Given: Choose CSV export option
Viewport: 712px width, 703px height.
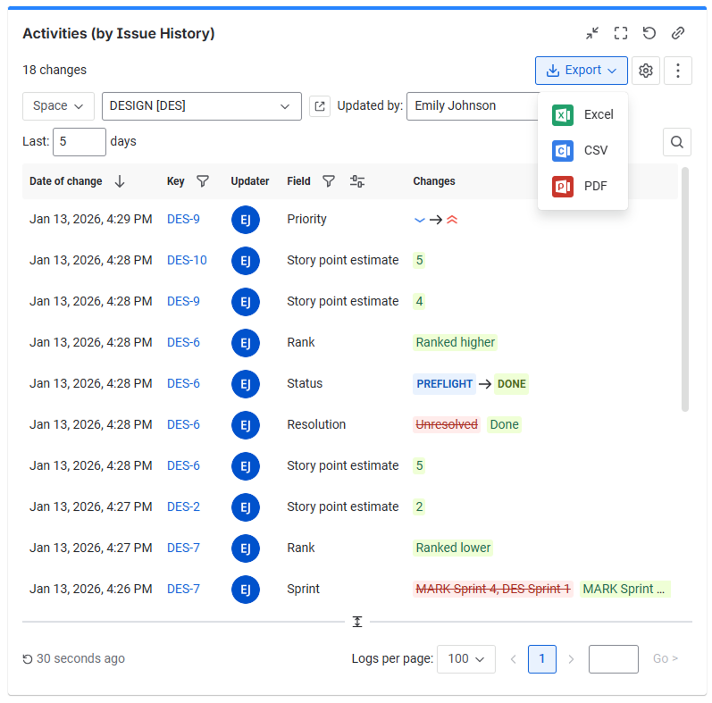Looking at the screenshot, I should 582,151.
